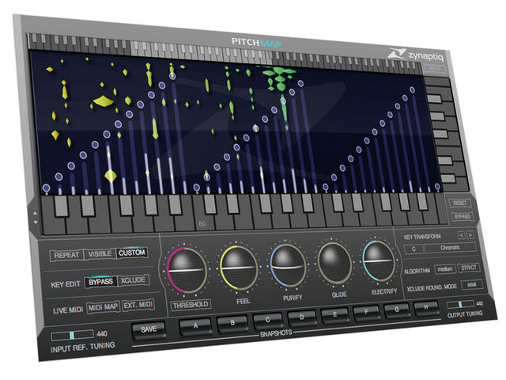The height and width of the screenshot is (380, 506).
Task: Click the FEEL knob label
Action: (244, 301)
